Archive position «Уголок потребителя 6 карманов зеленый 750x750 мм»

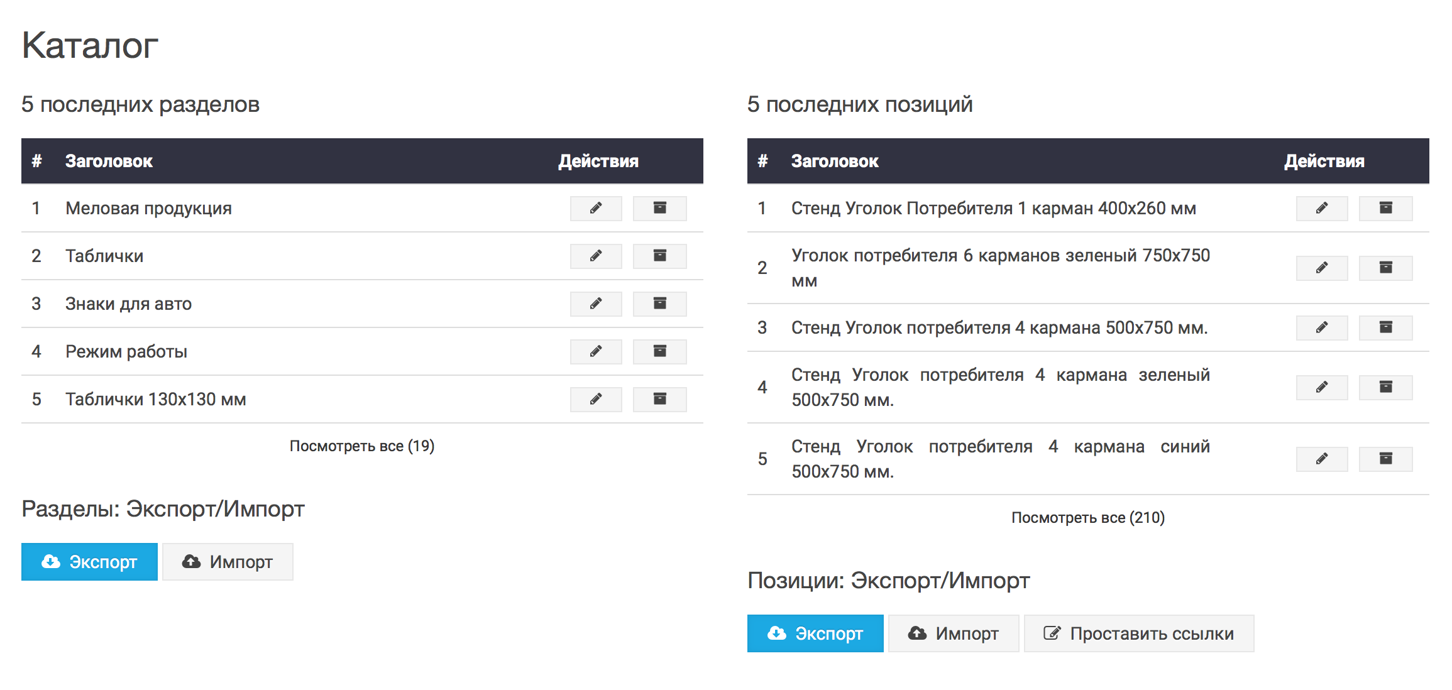(1386, 268)
